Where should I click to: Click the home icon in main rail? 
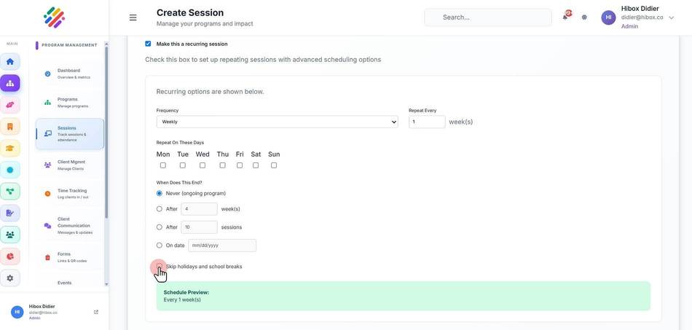tap(9, 61)
